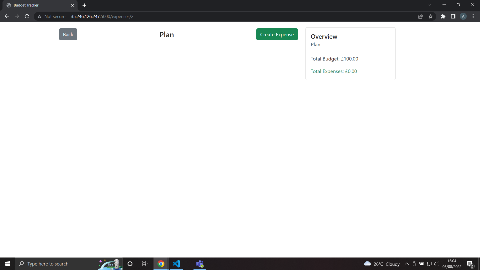The image size is (480, 270).
Task: Select the Budget Tracker browser tab
Action: (x=35, y=5)
